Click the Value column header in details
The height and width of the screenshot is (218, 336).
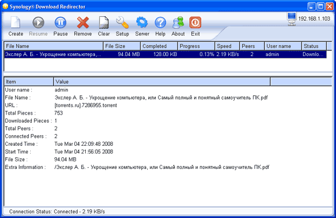162,82
